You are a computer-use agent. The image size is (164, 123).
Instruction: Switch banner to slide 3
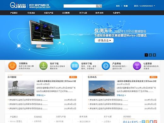(154, 55)
